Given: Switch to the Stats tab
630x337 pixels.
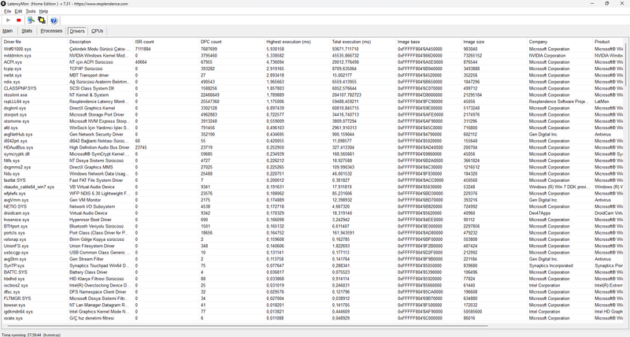Looking at the screenshot, I should coord(27,31).
